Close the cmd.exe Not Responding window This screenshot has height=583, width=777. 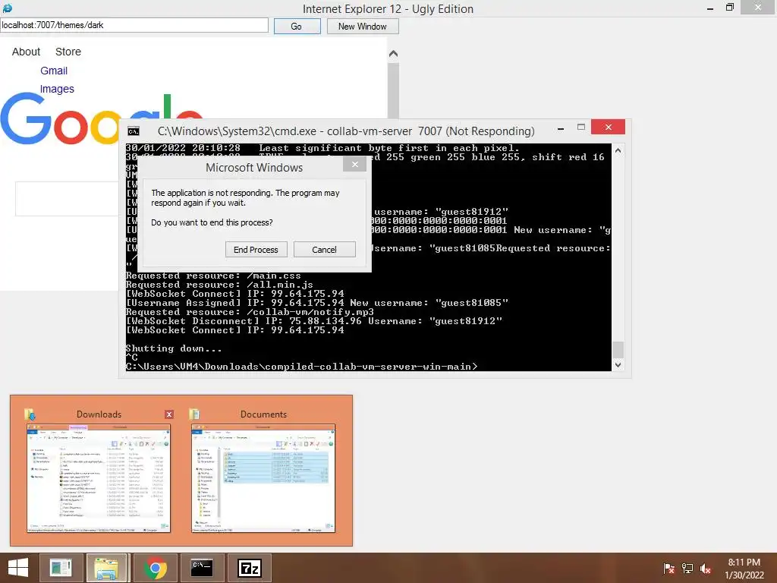(x=608, y=128)
